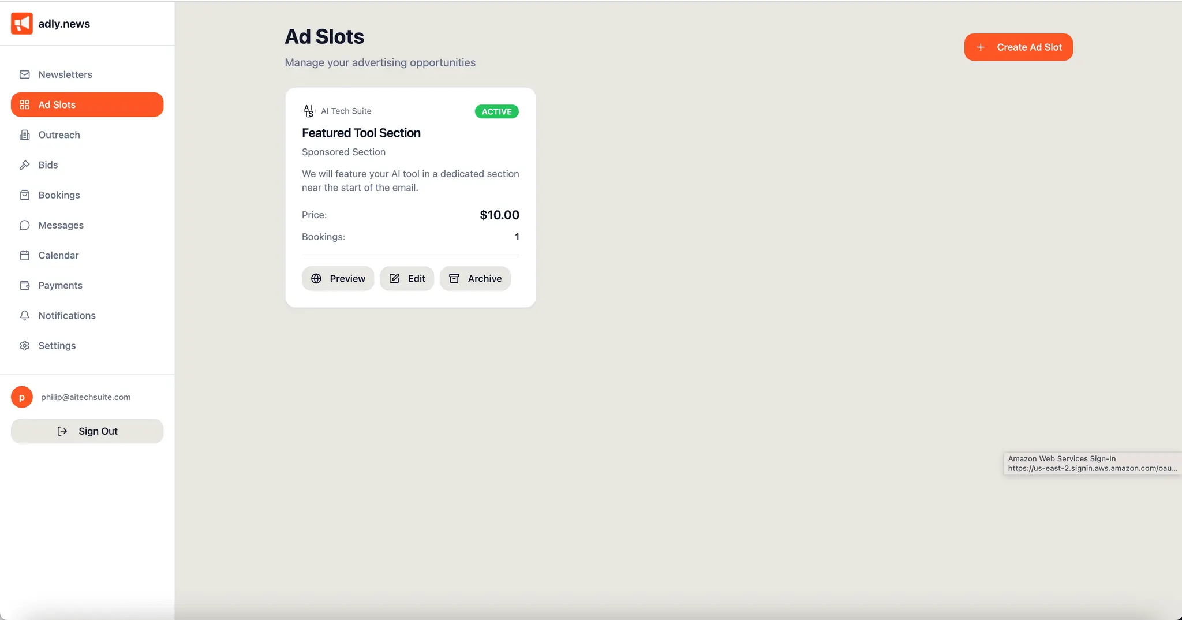Click the envelope icon beside Newsletters

pyautogui.click(x=24, y=74)
